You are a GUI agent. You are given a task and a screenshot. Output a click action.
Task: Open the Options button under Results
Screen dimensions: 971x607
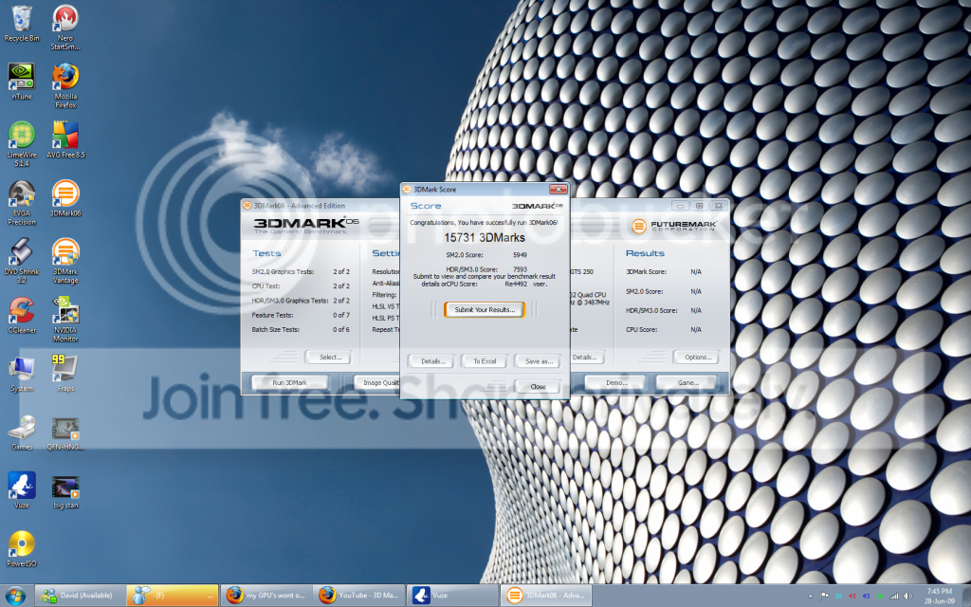[698, 357]
